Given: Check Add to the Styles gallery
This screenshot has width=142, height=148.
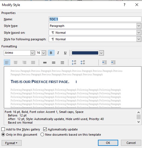Looking at the screenshot, I should [x=3, y=129].
